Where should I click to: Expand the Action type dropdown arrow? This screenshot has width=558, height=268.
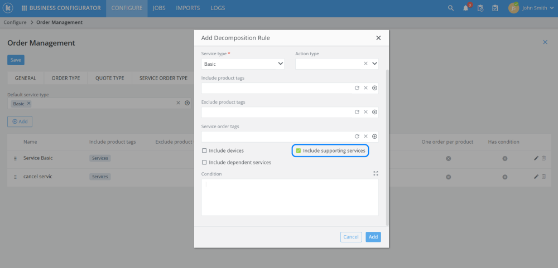coord(375,64)
